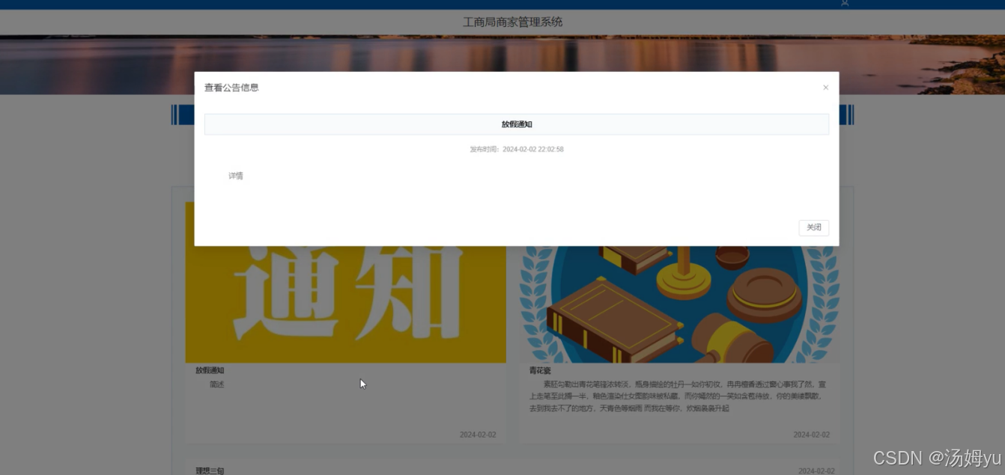1005x475 pixels.
Task: Click the 关闭 button in the dialog
Action: coord(813,227)
